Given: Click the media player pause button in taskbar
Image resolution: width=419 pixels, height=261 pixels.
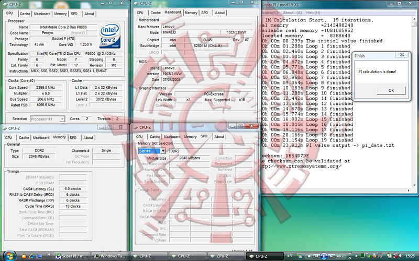Looking at the screenshot, I should 324,256.
